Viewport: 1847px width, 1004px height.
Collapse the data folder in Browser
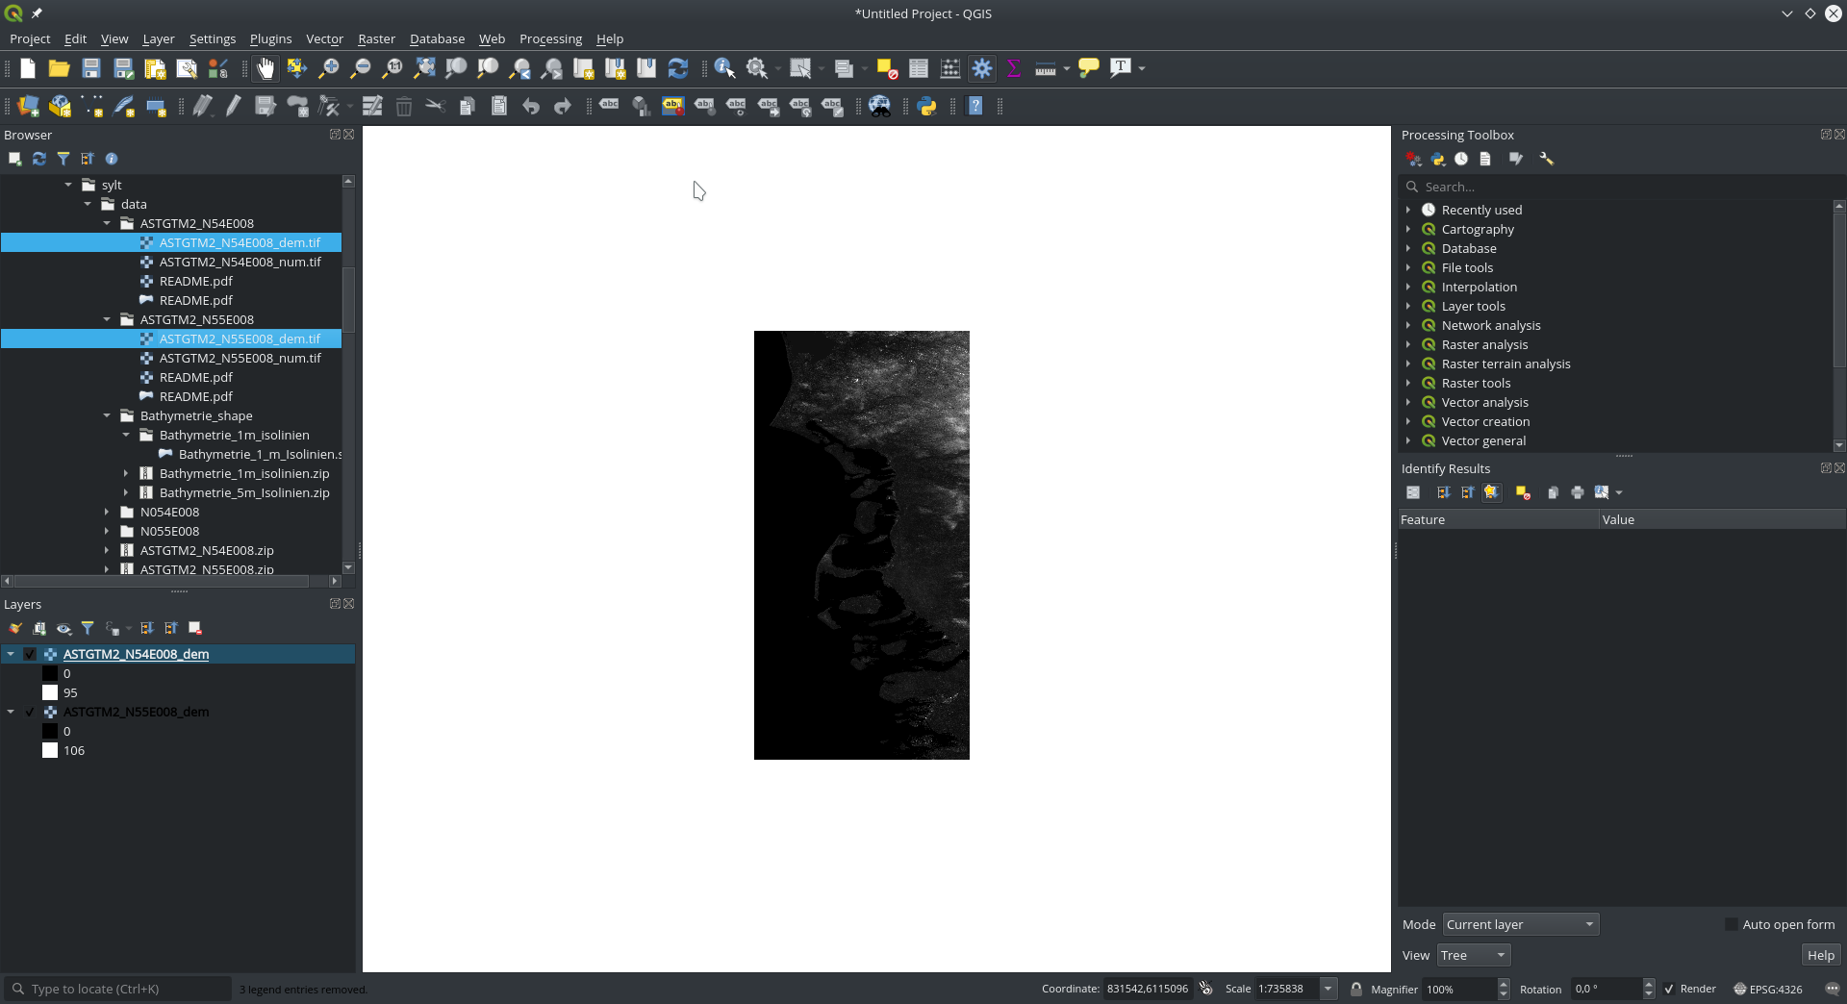(x=88, y=204)
